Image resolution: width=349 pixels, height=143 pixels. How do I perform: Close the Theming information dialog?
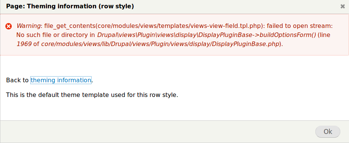tap(343, 6)
